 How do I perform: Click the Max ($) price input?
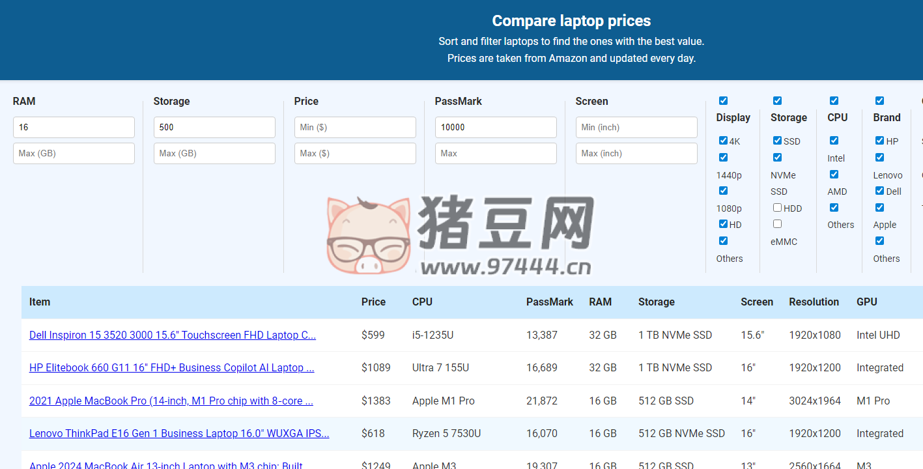tap(355, 153)
